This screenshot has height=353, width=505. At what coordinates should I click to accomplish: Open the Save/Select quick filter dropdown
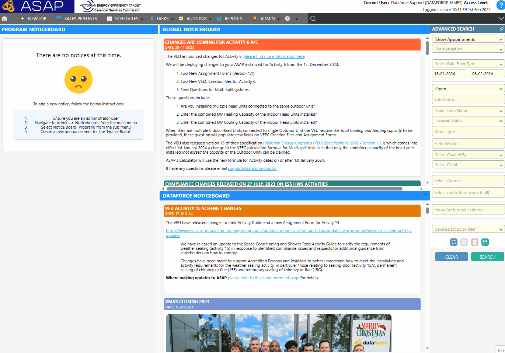(468, 229)
